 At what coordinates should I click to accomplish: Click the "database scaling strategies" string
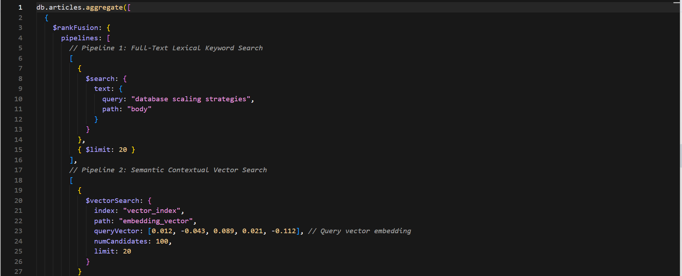[191, 99]
